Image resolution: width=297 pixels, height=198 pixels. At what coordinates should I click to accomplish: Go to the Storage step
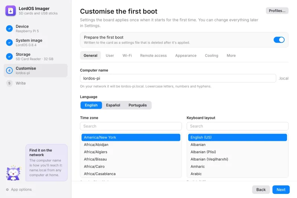(x=36, y=56)
